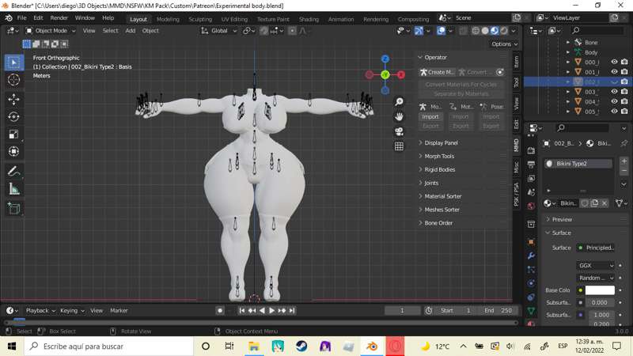Pick the Transform tool
The width and height of the screenshot is (633, 356).
13,151
